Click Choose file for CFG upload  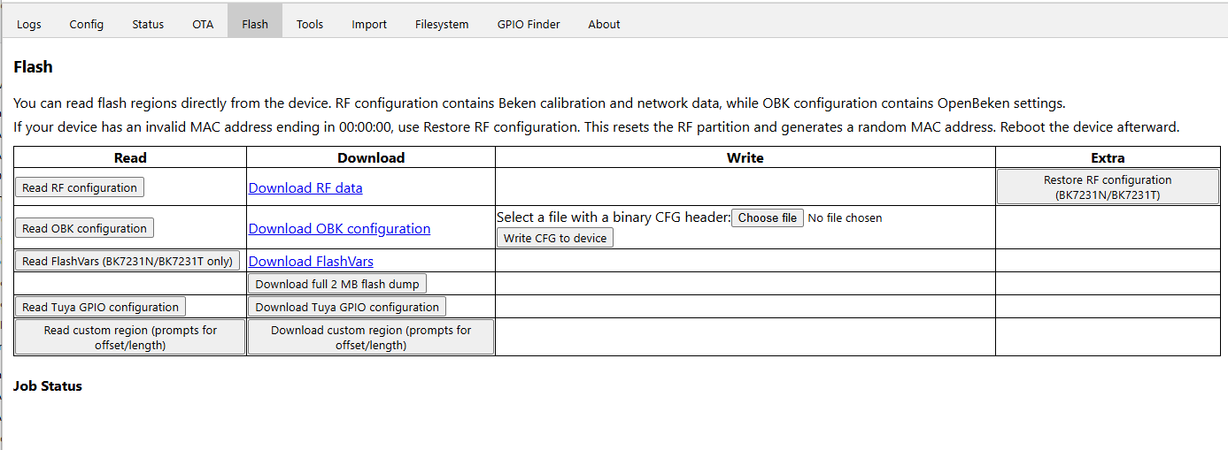pyautogui.click(x=768, y=217)
